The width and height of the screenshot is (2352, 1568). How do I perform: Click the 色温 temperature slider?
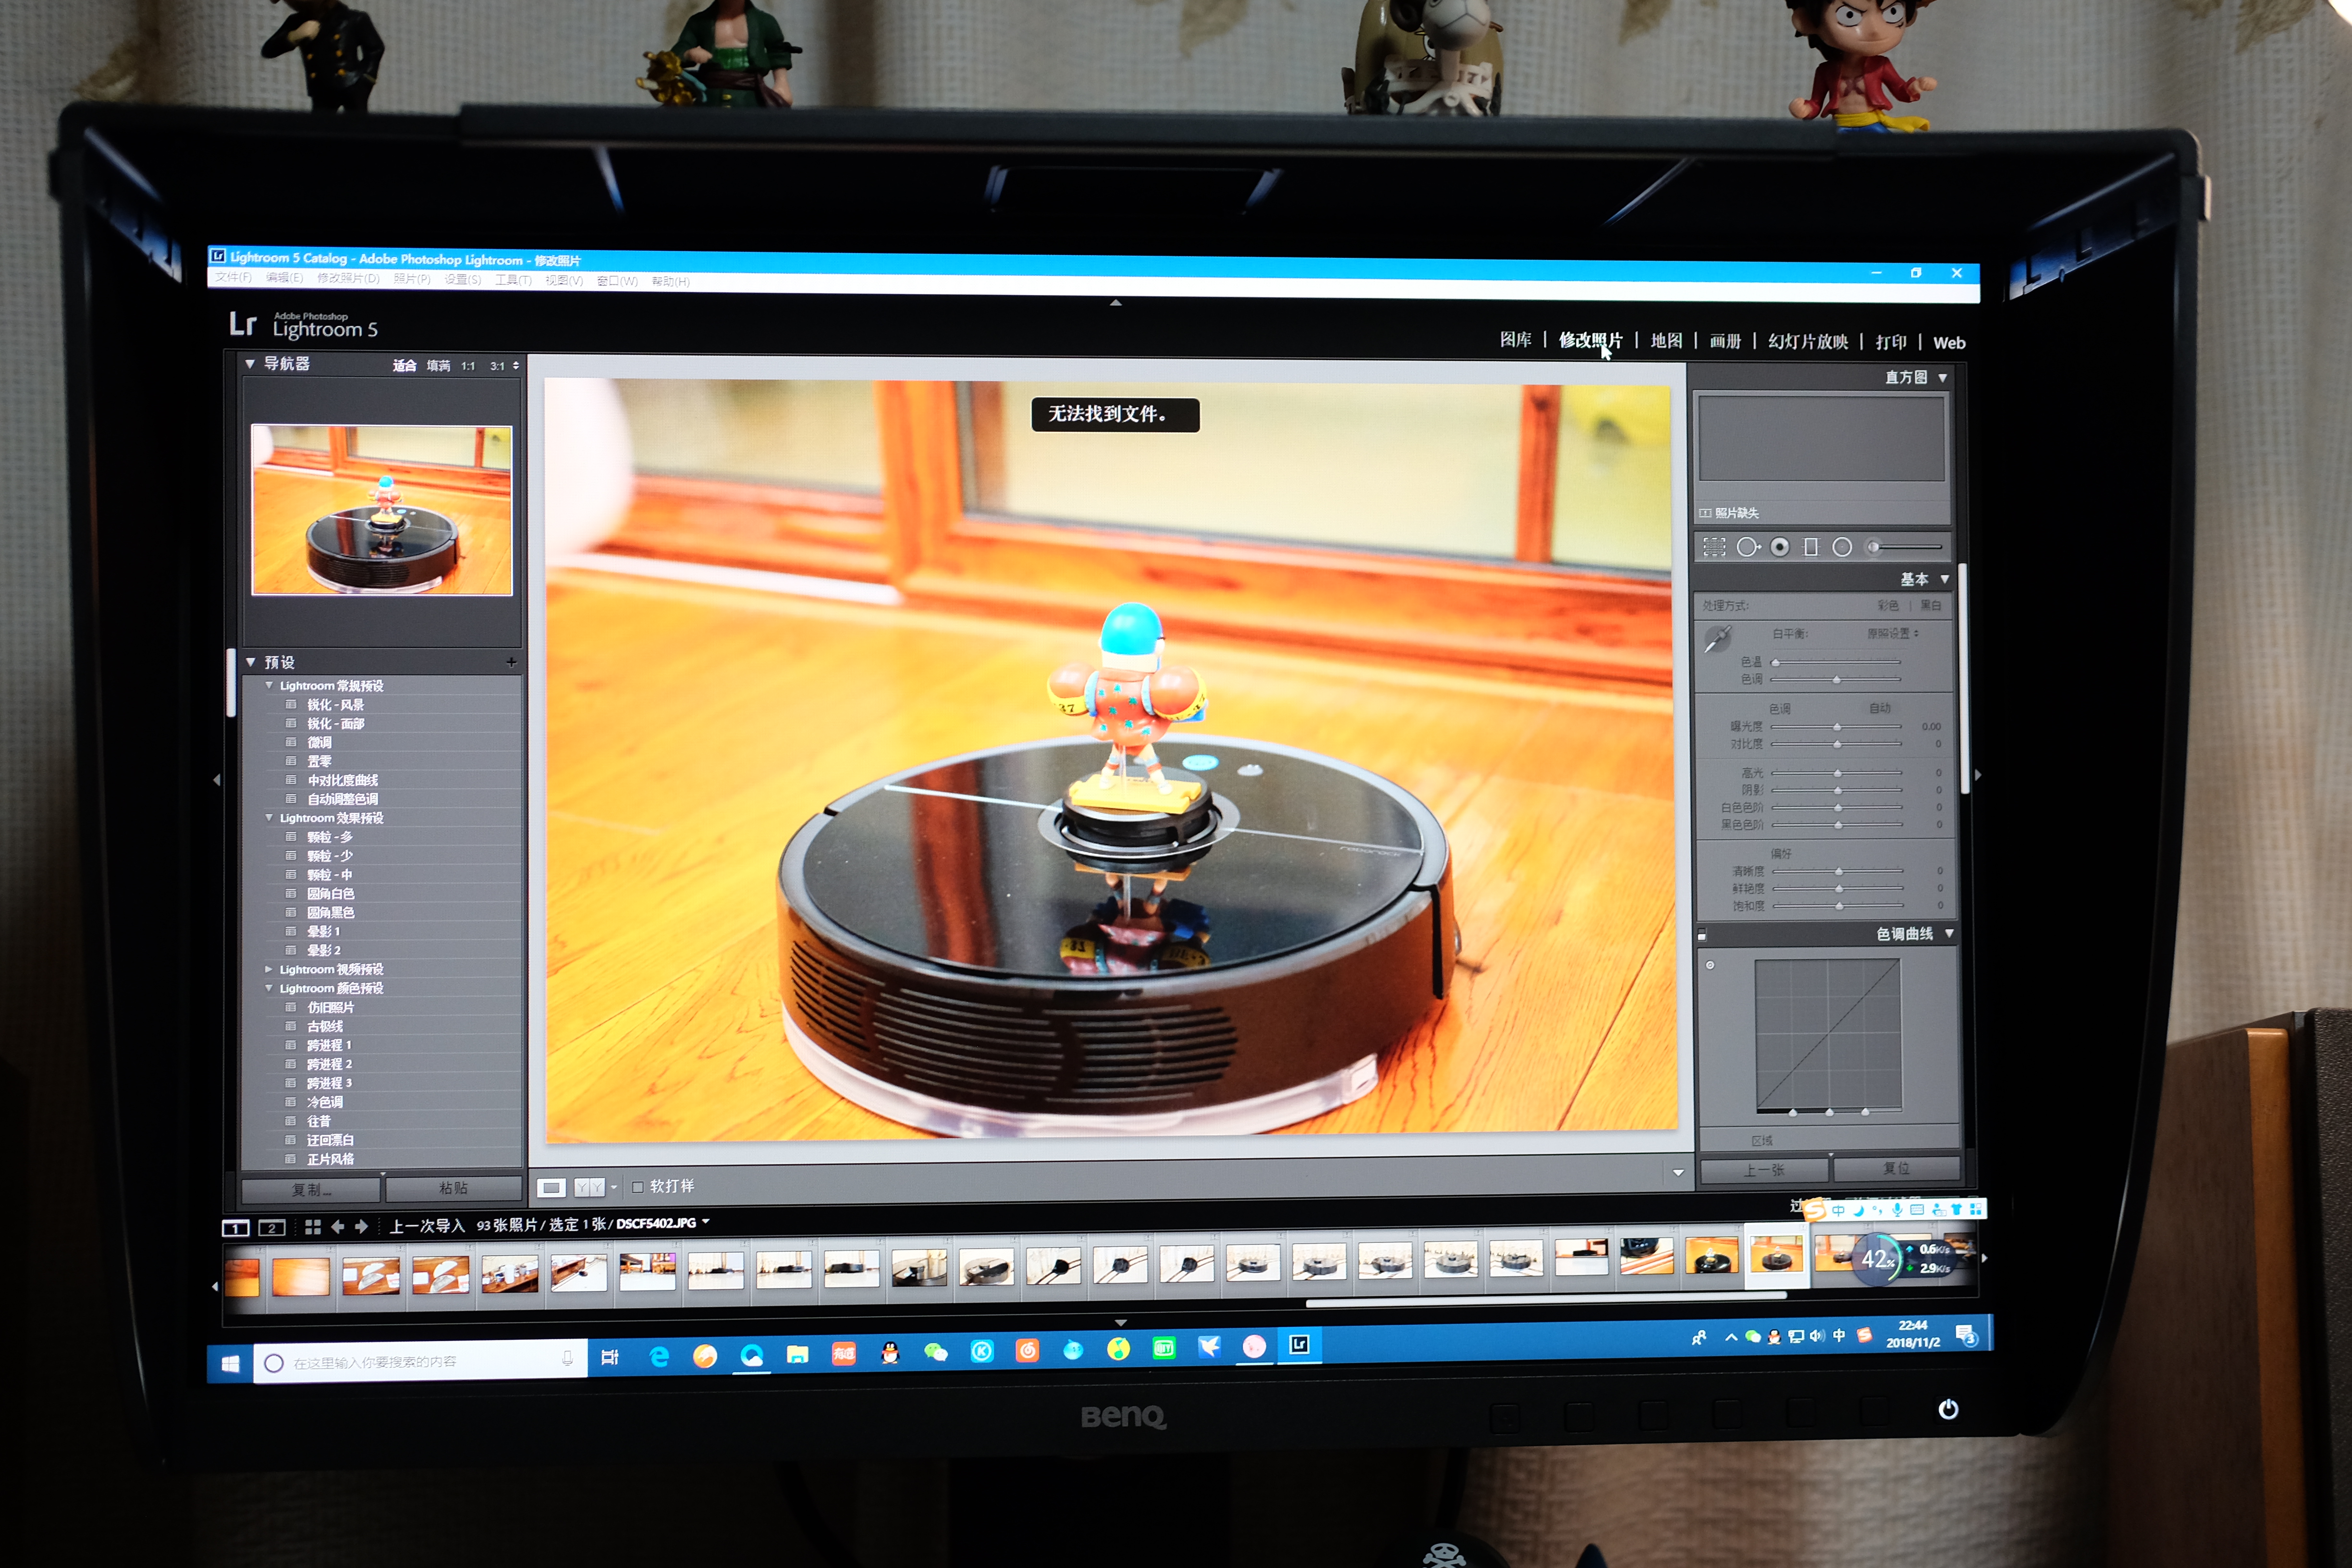(x=1836, y=662)
